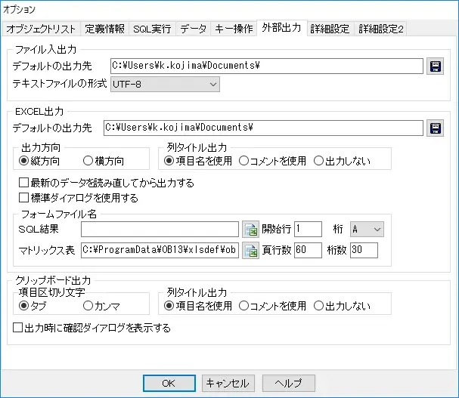Switch to the SQL実行 tab

click(152, 29)
